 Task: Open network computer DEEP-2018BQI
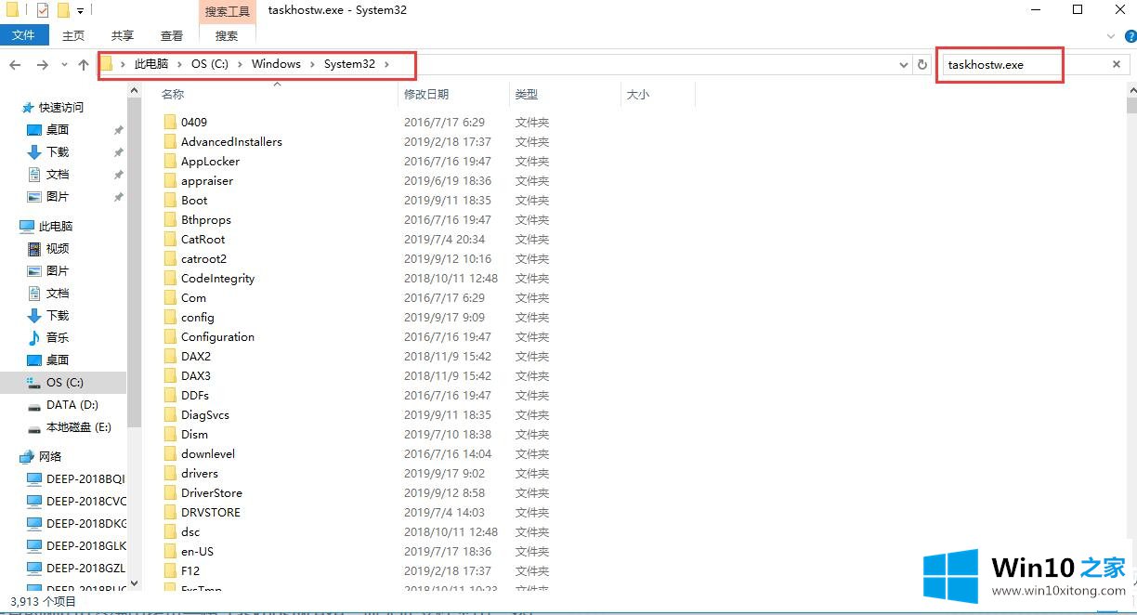click(85, 479)
